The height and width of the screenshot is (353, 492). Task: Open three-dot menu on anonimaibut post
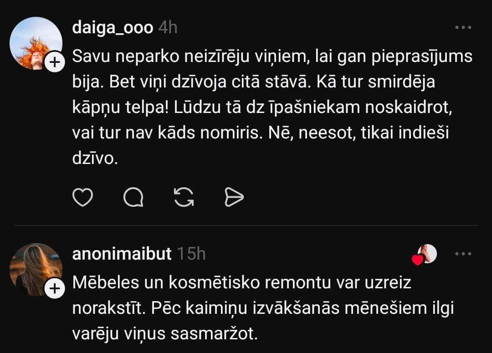[x=463, y=254]
